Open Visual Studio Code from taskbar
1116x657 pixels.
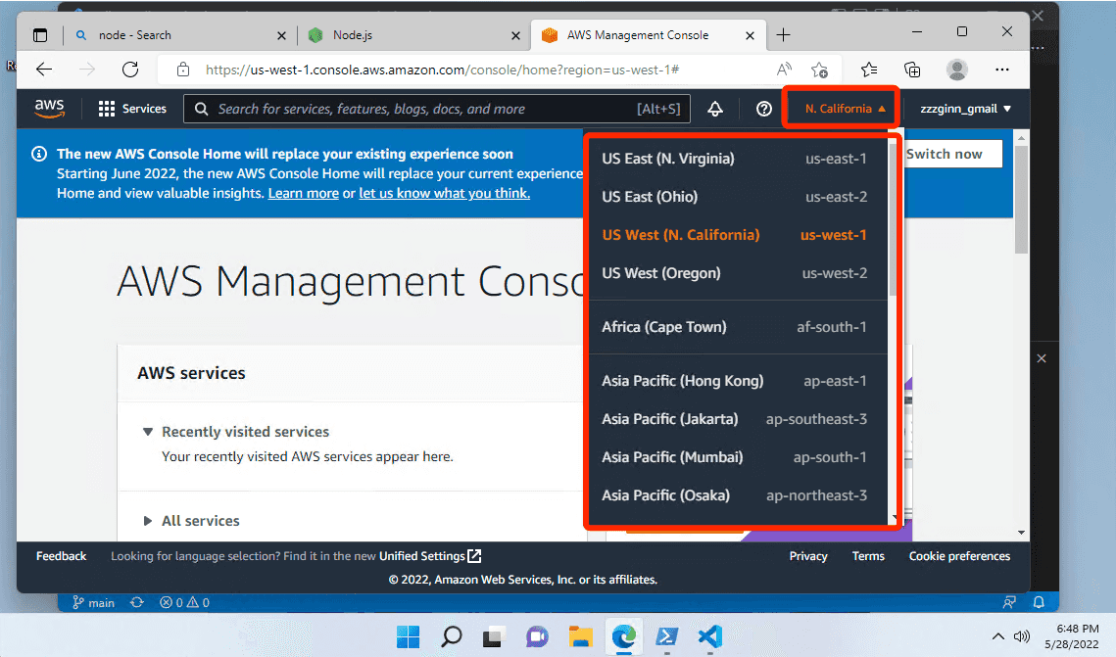[709, 636]
